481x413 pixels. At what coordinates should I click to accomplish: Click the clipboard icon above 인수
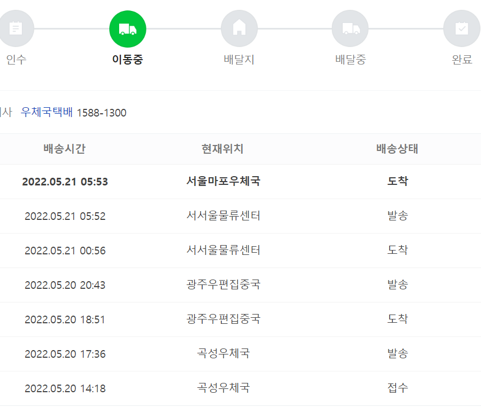[15, 28]
